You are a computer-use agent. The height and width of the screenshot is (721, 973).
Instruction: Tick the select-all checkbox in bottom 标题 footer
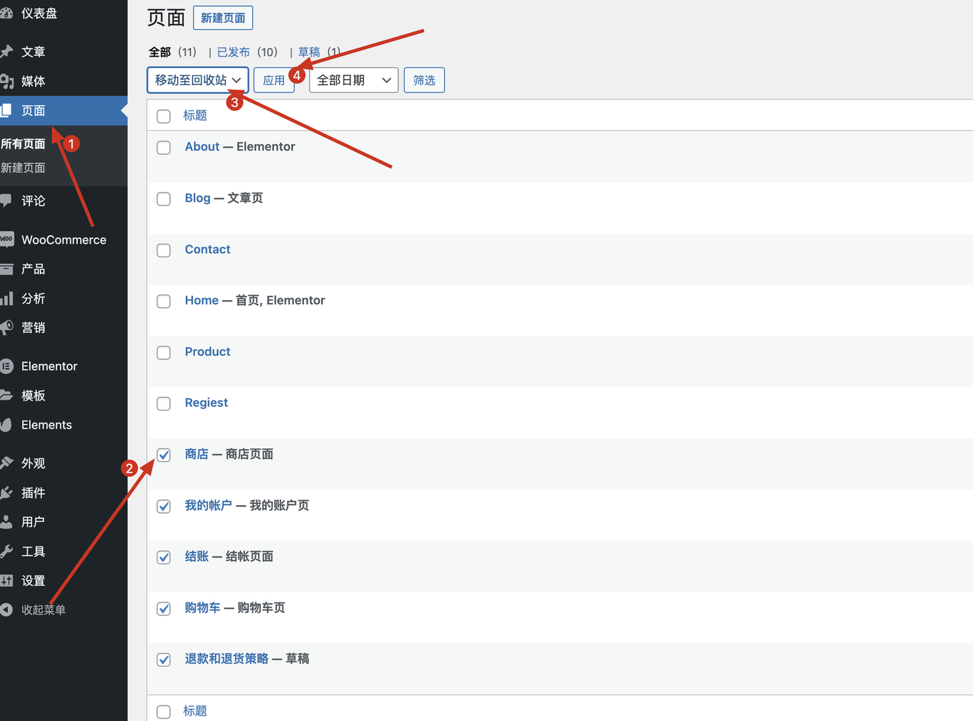pyautogui.click(x=164, y=712)
